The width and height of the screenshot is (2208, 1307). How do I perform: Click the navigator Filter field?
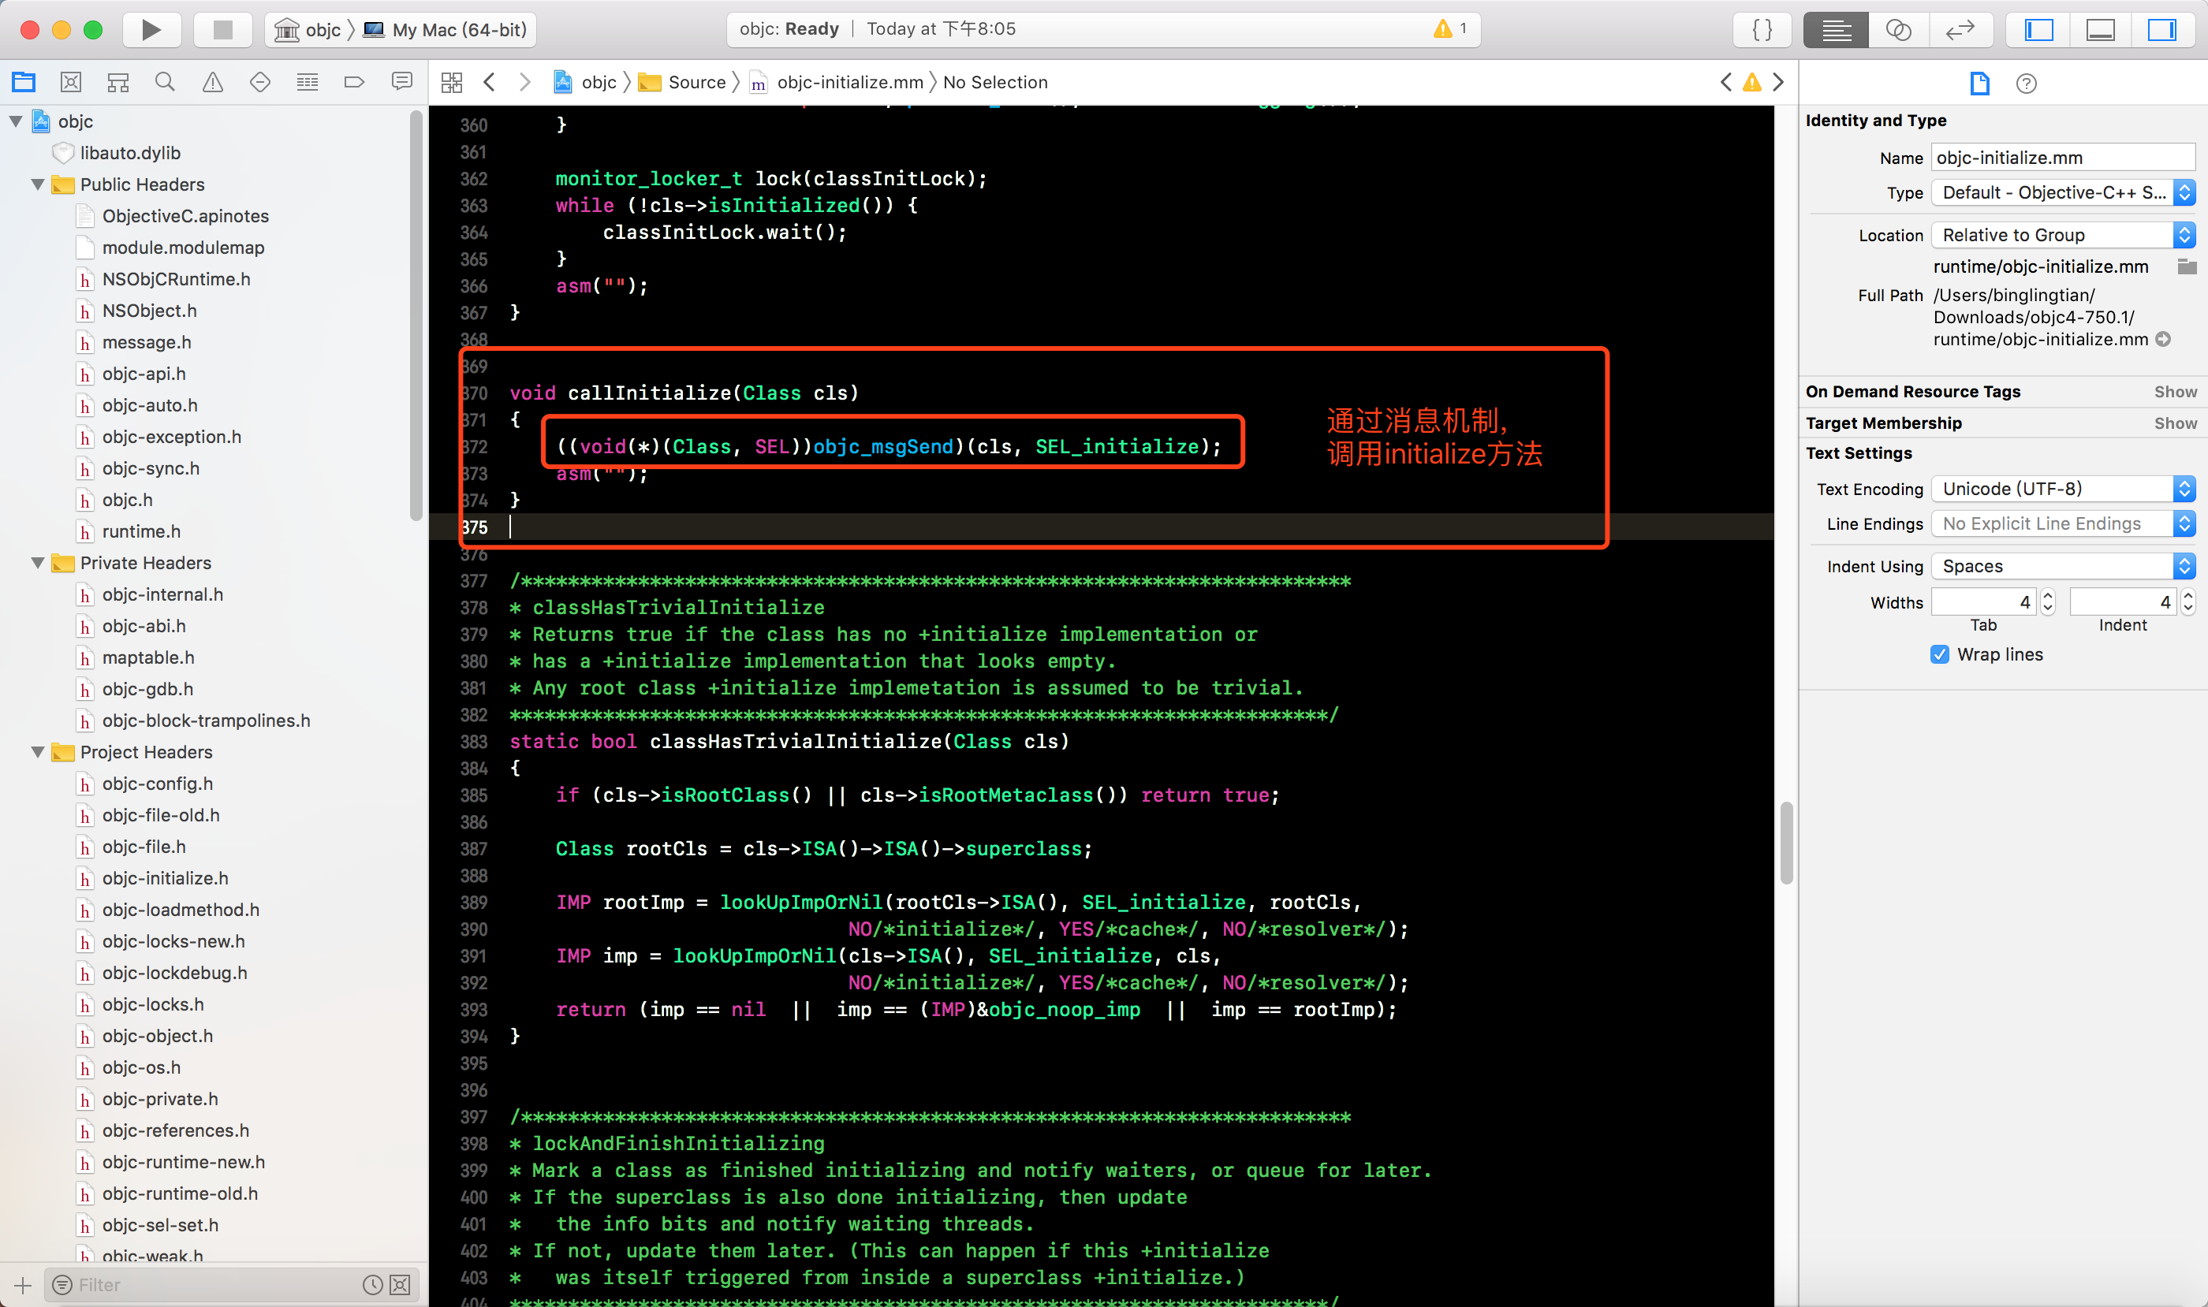[x=211, y=1285]
